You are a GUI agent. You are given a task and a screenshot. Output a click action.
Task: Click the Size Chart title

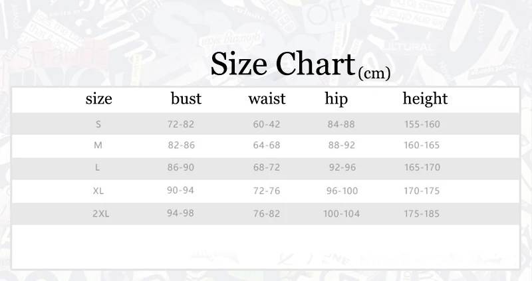(x=282, y=64)
